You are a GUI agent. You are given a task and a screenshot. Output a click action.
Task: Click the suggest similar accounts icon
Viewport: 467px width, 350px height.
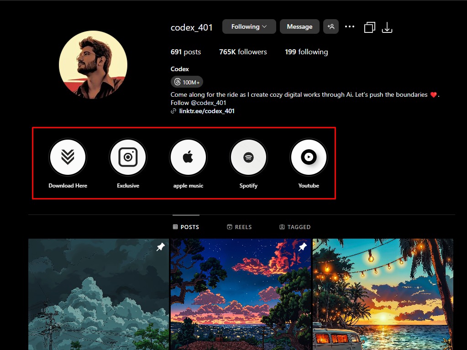(331, 27)
